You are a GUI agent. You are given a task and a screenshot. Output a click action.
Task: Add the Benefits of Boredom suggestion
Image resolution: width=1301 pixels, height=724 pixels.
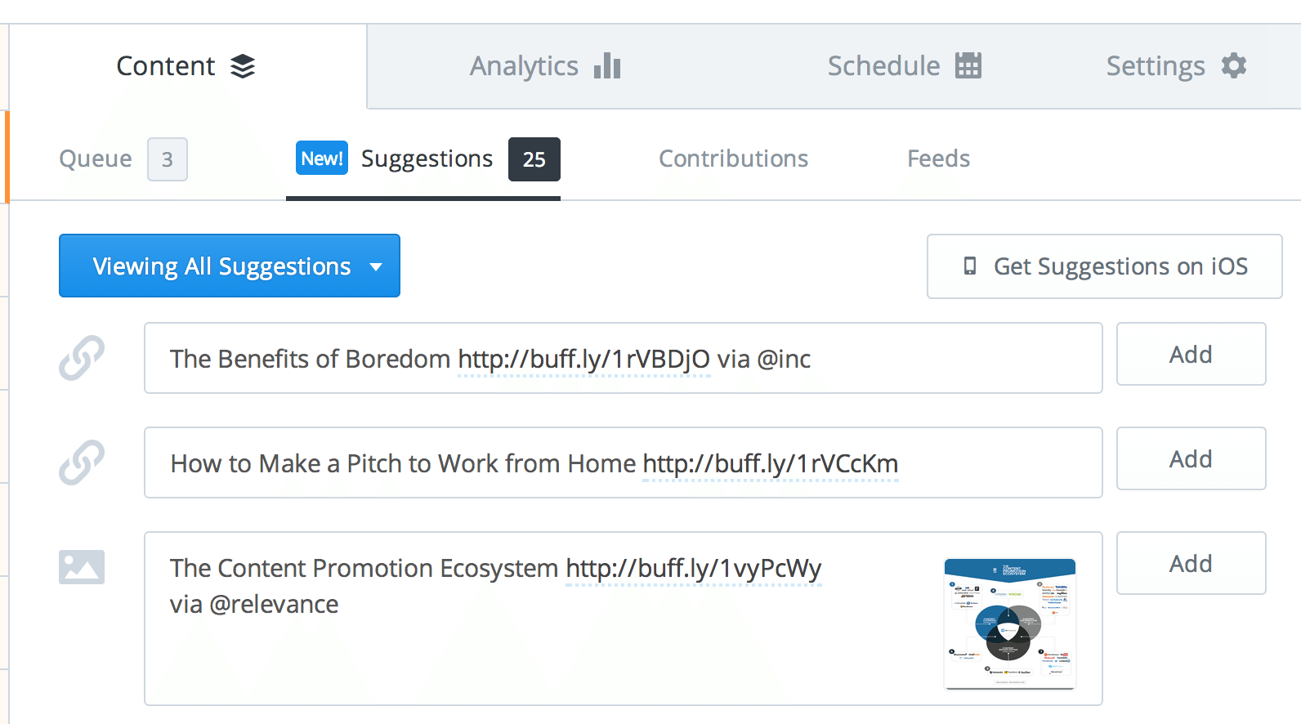(1190, 355)
